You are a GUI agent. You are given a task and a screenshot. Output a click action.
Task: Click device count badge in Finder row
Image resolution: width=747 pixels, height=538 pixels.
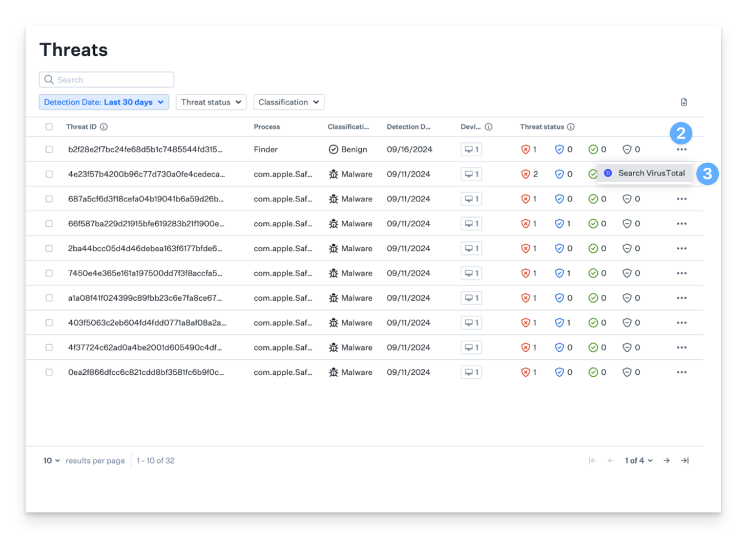point(471,149)
